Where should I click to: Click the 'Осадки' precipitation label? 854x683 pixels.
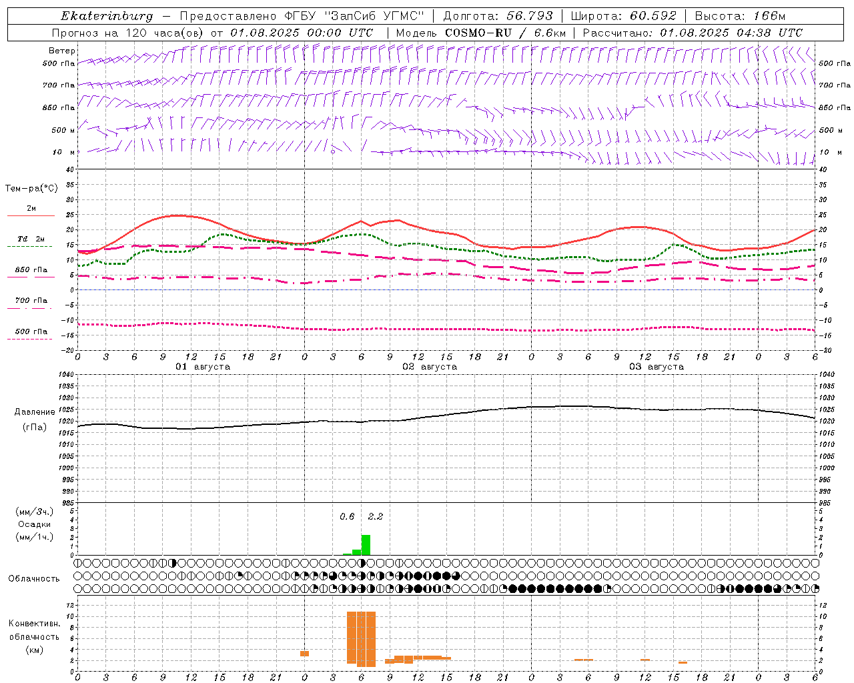click(x=35, y=524)
